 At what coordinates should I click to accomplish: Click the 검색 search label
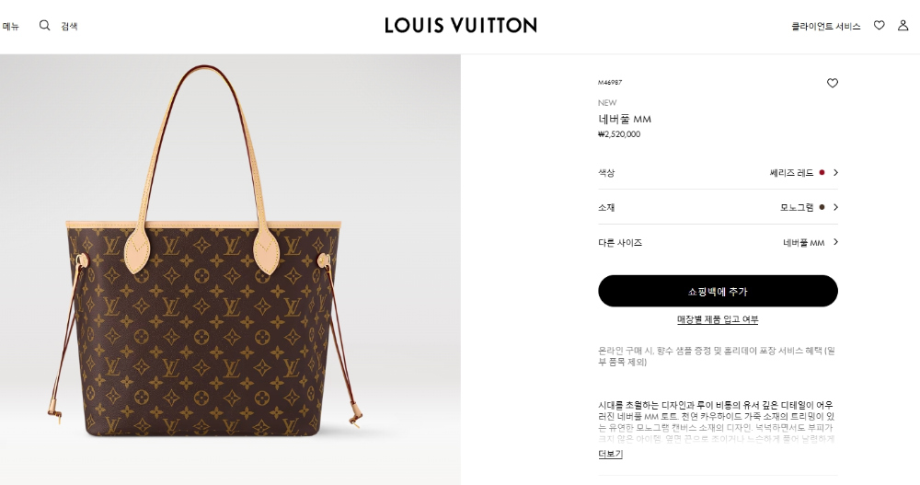point(69,26)
